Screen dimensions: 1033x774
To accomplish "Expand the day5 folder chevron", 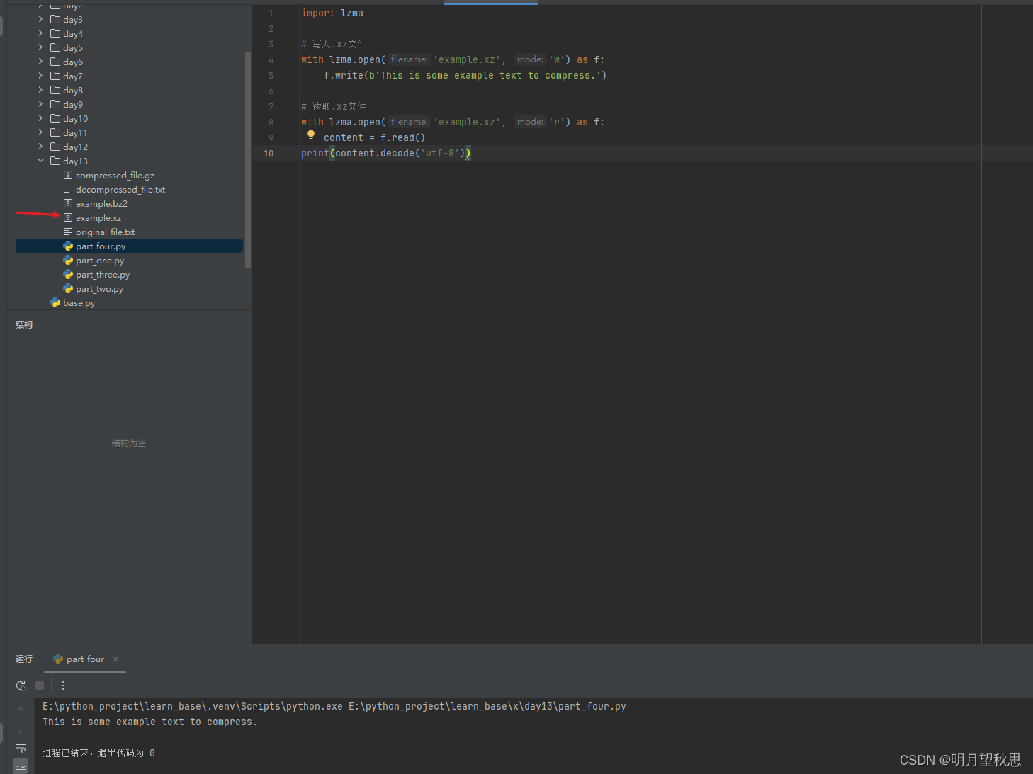I will [x=40, y=47].
